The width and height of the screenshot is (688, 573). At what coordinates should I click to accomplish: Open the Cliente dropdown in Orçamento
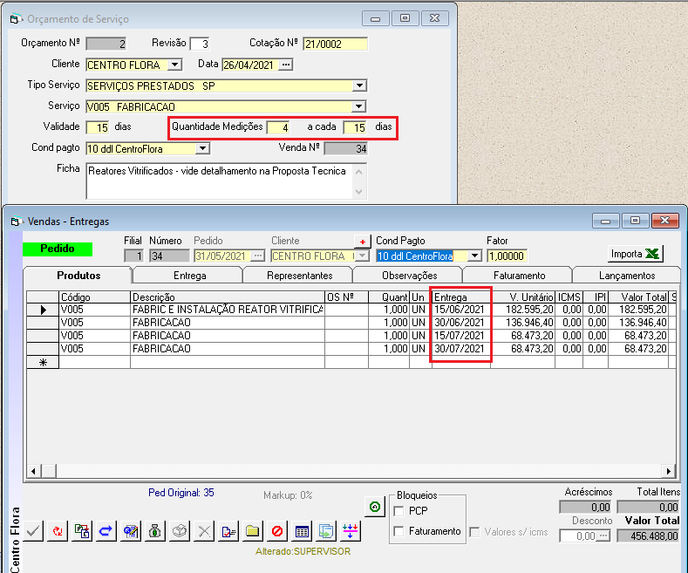[x=174, y=65]
